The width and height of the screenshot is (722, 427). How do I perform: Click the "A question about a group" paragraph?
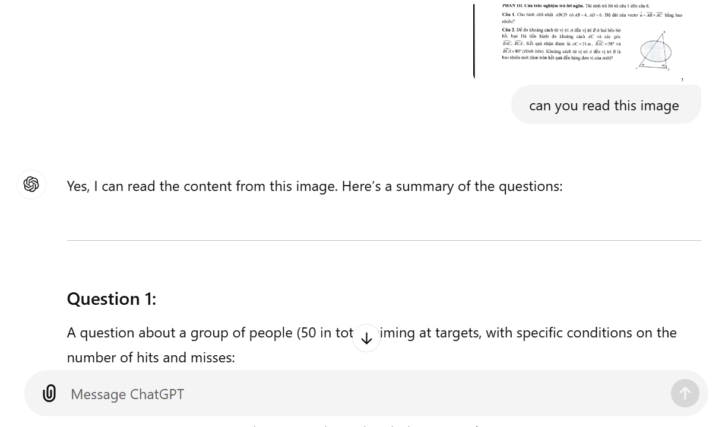(208, 333)
